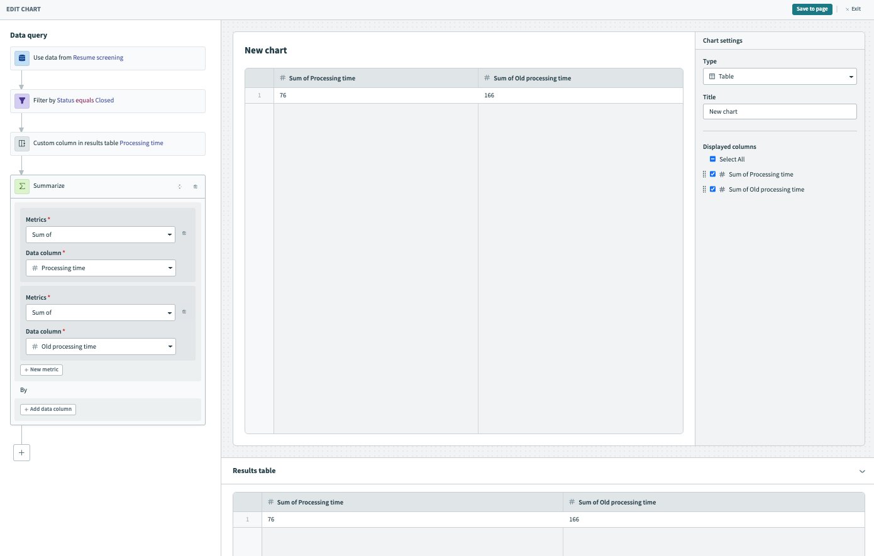This screenshot has height=556, width=874.
Task: Click the purple filter funnel icon
Action: pyautogui.click(x=22, y=101)
